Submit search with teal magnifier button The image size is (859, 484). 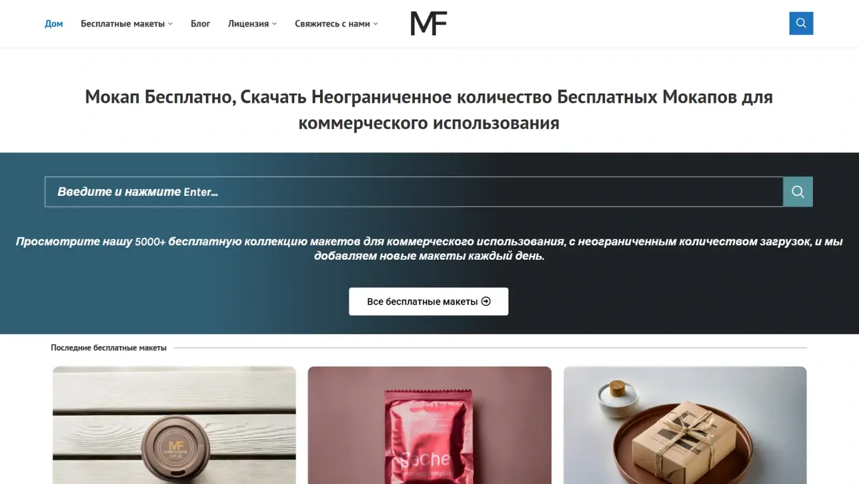click(x=798, y=191)
